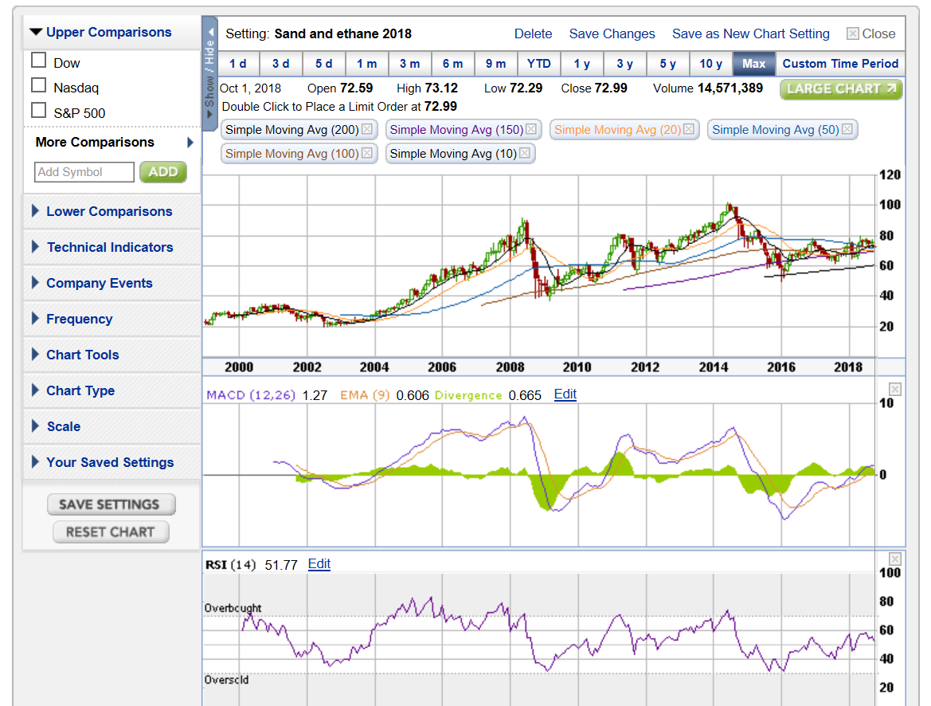The image size is (931, 706).
Task: Switch to the YTD time period tab
Action: pyautogui.click(x=539, y=64)
